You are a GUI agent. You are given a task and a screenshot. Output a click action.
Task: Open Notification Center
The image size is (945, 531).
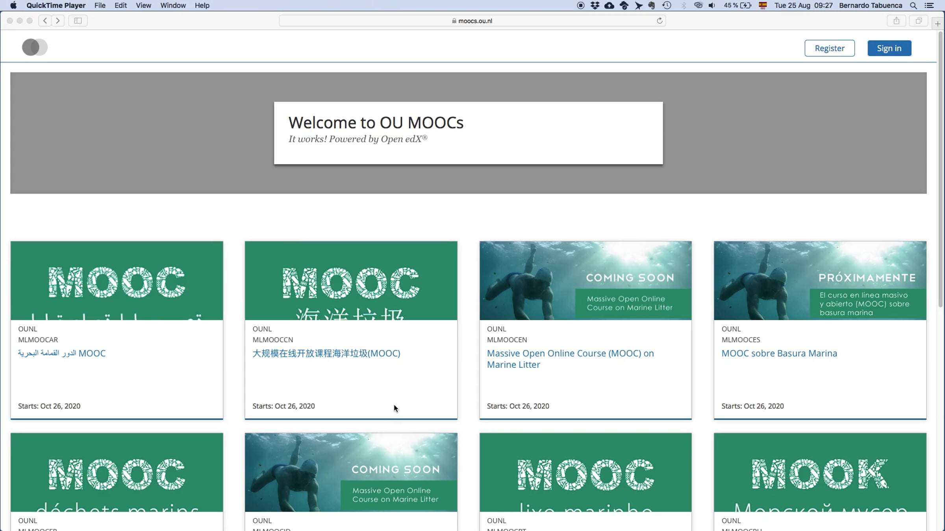929,6
